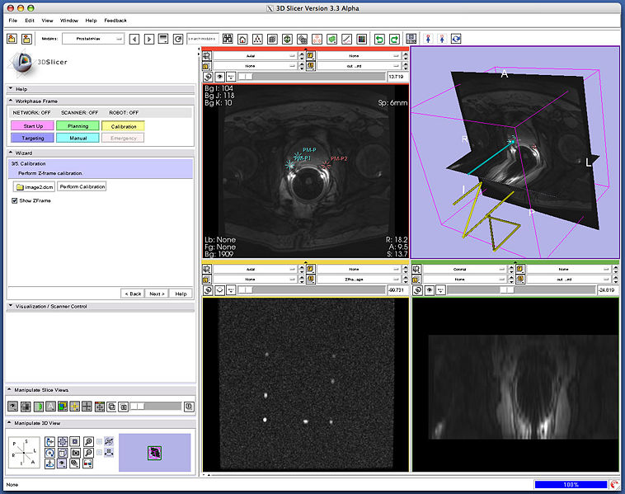The image size is (625, 494).
Task: Open the Models module sphere icon
Action: click(287, 39)
